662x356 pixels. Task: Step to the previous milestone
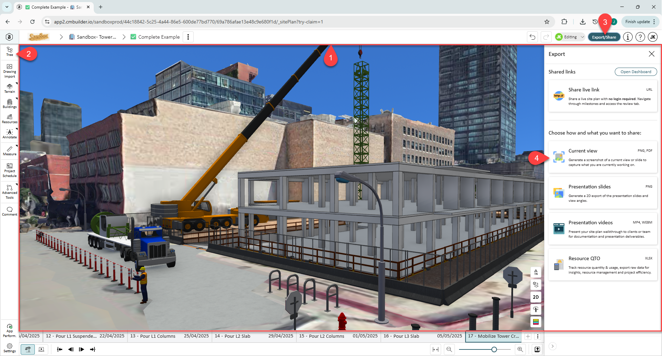(x=71, y=349)
